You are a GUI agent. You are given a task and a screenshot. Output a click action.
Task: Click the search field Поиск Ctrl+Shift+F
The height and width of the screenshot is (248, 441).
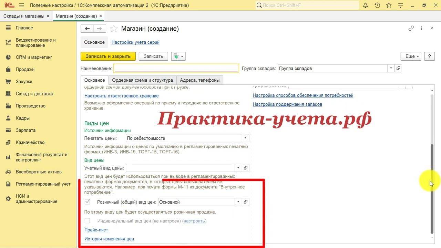coord(307,5)
